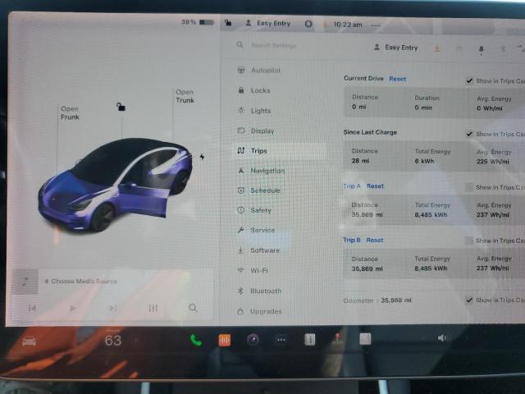Screen dimensions: 525x394
Task: Open media equalizer settings
Action: pyautogui.click(x=153, y=308)
